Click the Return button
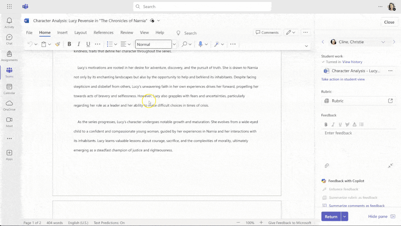Viewport: 401px width, 226px height. click(331, 216)
